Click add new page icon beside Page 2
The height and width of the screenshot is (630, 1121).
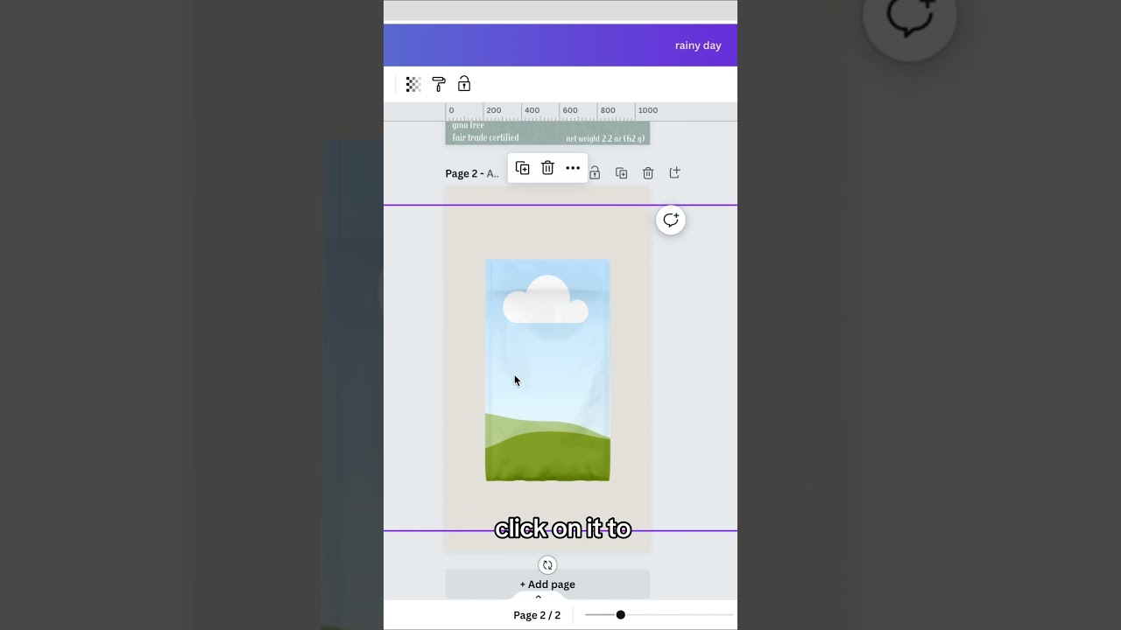(x=674, y=173)
